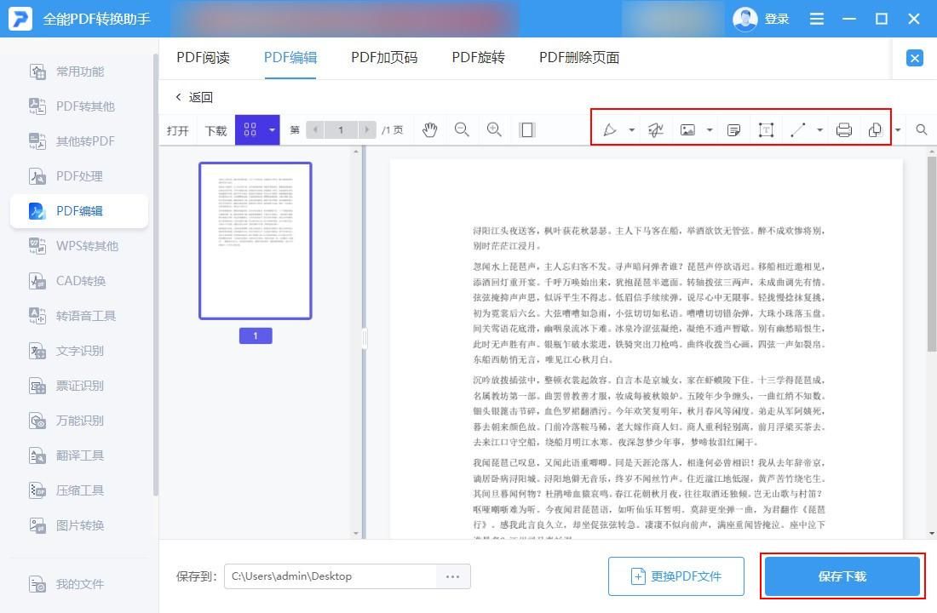Expand the line tool dropdown arrow
Screen dimensions: 937x613
point(819,129)
